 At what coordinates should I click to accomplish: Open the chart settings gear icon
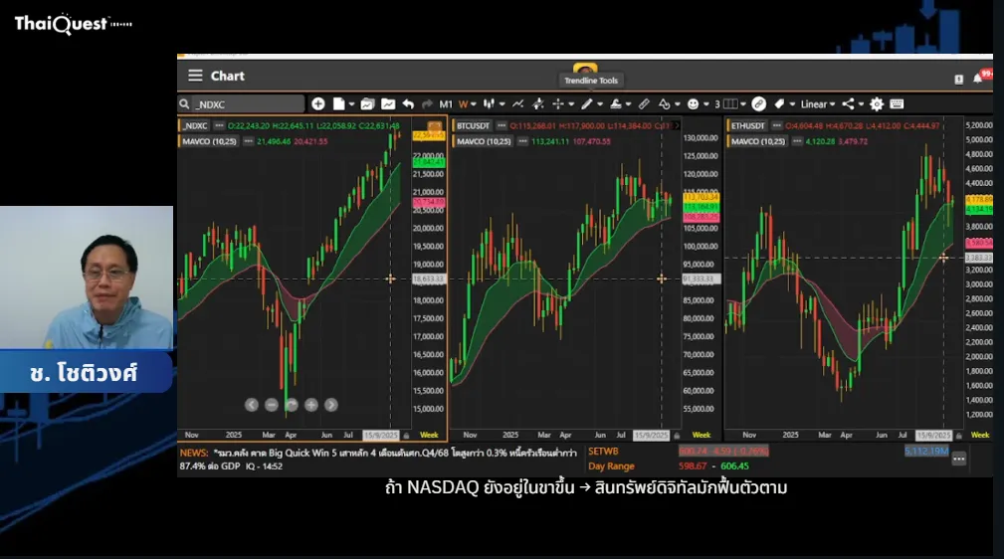876,103
